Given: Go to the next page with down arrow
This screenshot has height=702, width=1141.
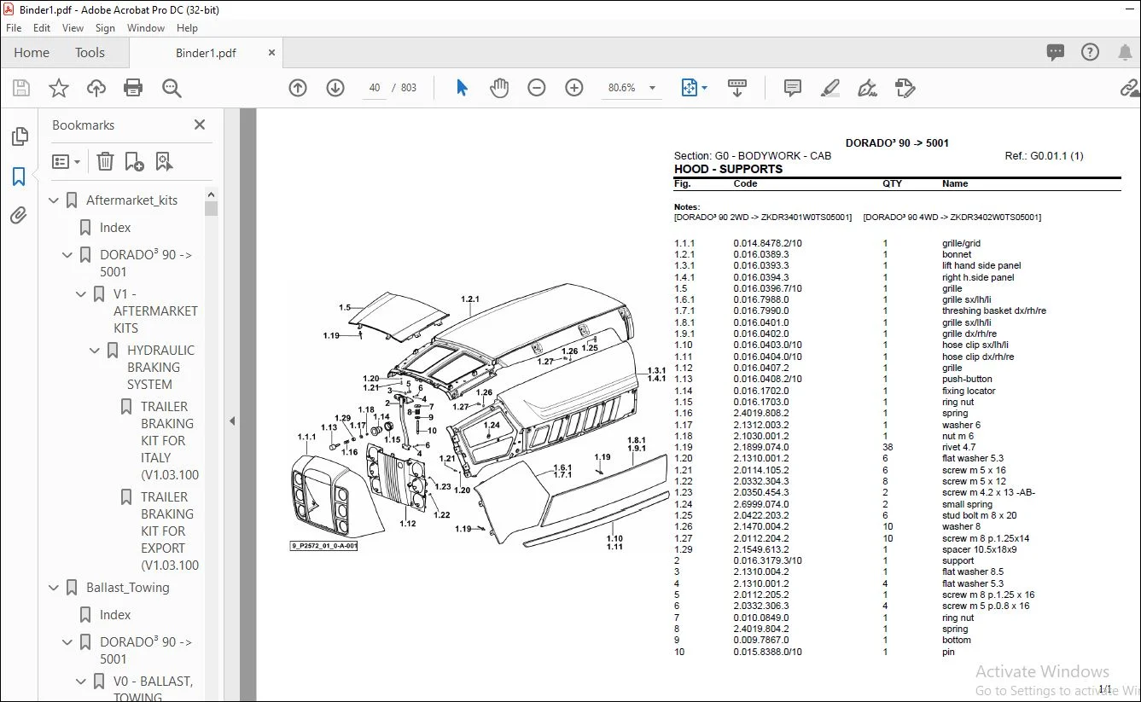Looking at the screenshot, I should point(335,88).
